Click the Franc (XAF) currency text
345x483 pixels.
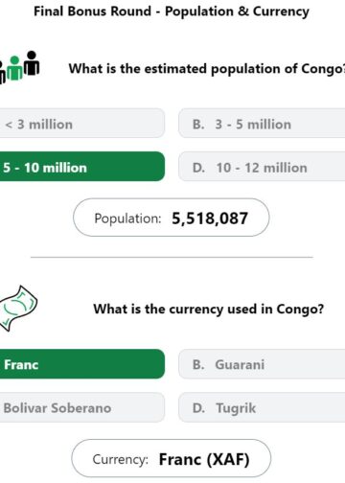(x=204, y=459)
